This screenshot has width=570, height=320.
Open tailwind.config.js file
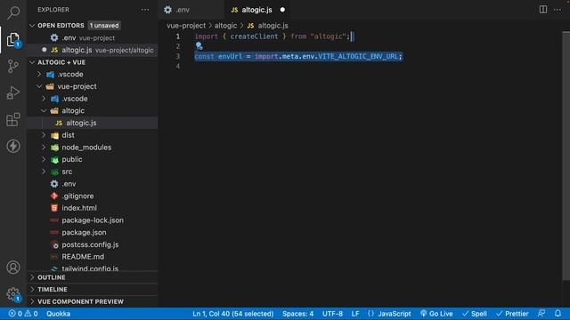pyautogui.click(x=93, y=268)
